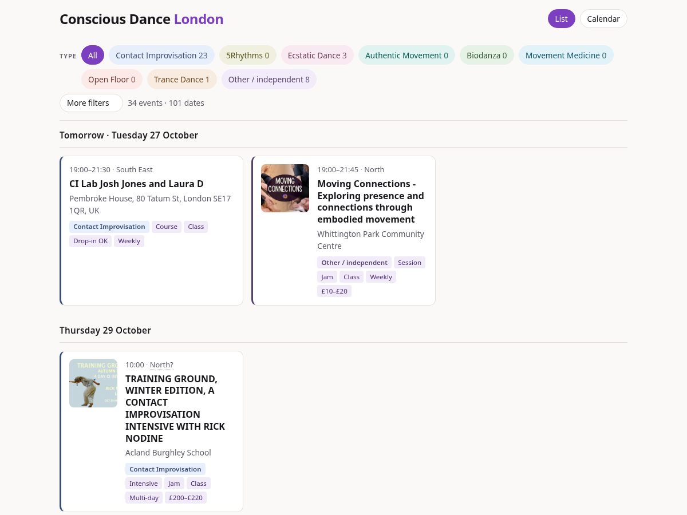Click the Pembroke House address text
Viewport: 687px width, 515px height.
click(x=150, y=204)
